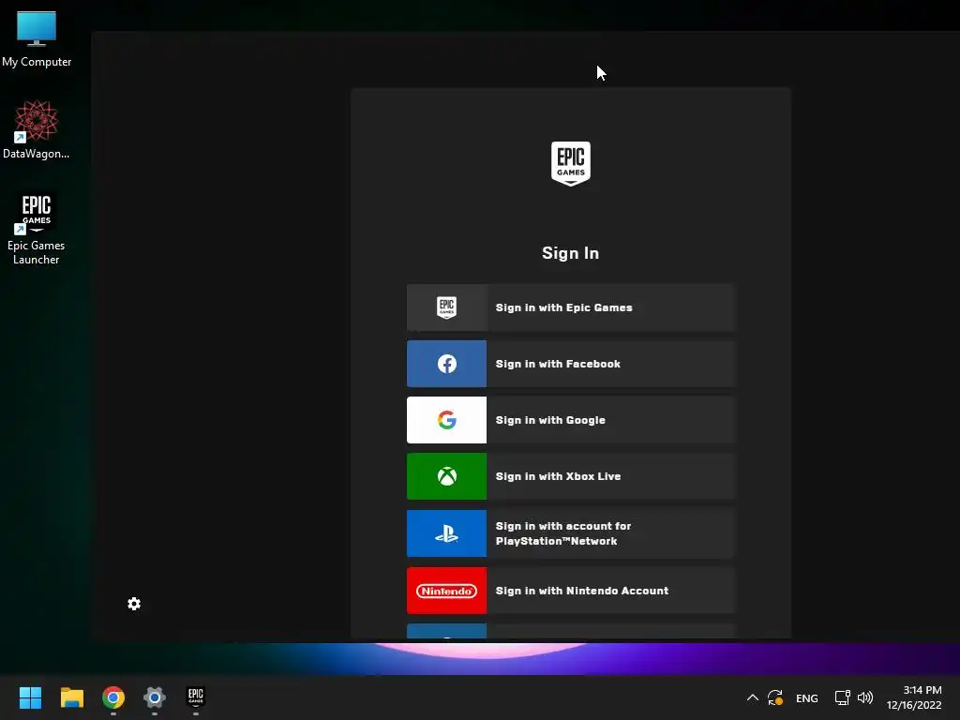The height and width of the screenshot is (720, 960).
Task: Click the large Epic Games logo above Sign In
Action: pos(571,163)
